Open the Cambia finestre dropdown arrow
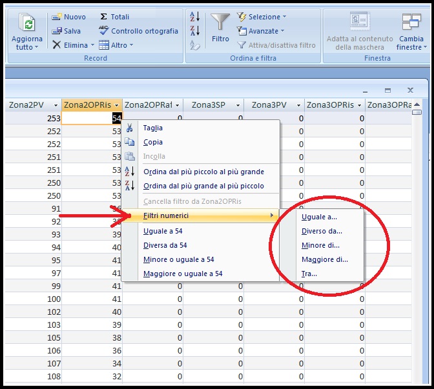The width and height of the screenshot is (434, 389). [x=425, y=47]
